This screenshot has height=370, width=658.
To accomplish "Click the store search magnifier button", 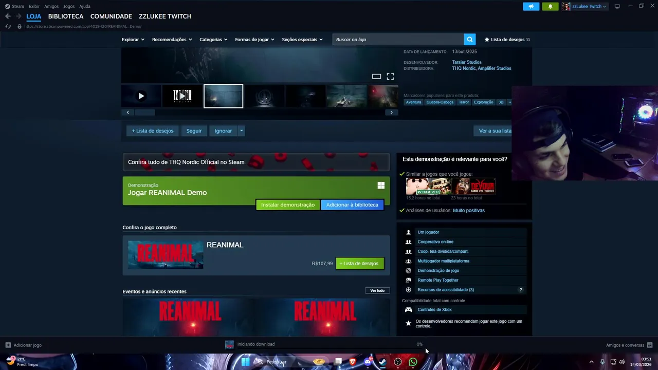I will (x=469, y=40).
